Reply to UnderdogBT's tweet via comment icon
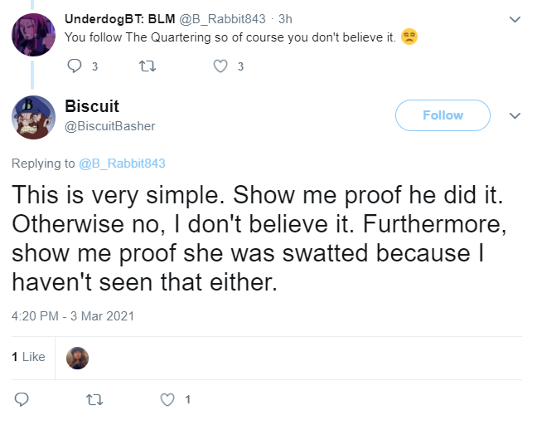 pos(75,66)
